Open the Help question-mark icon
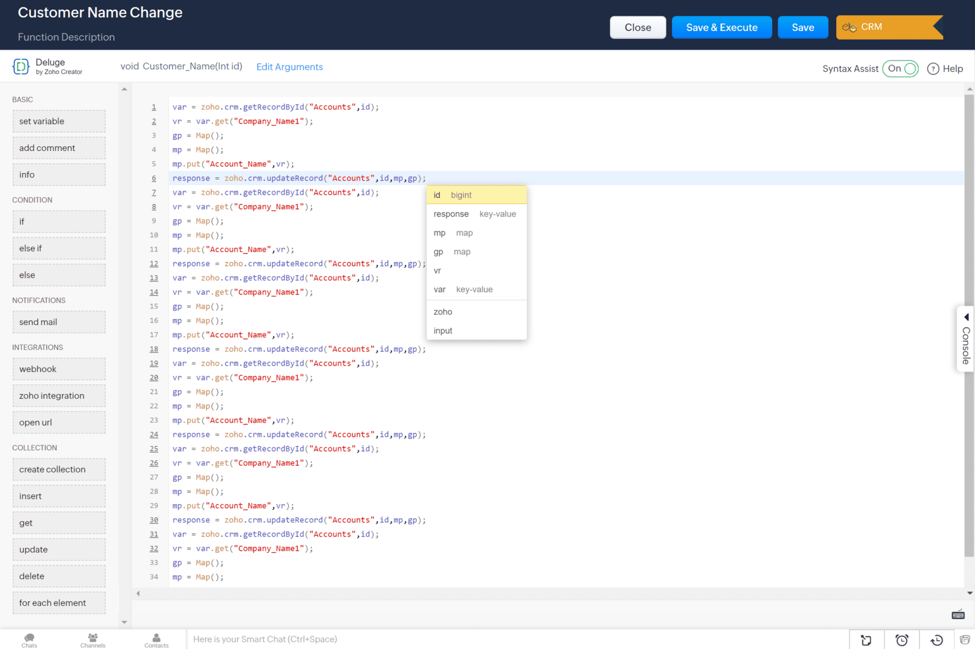The height and width of the screenshot is (649, 975). click(933, 69)
